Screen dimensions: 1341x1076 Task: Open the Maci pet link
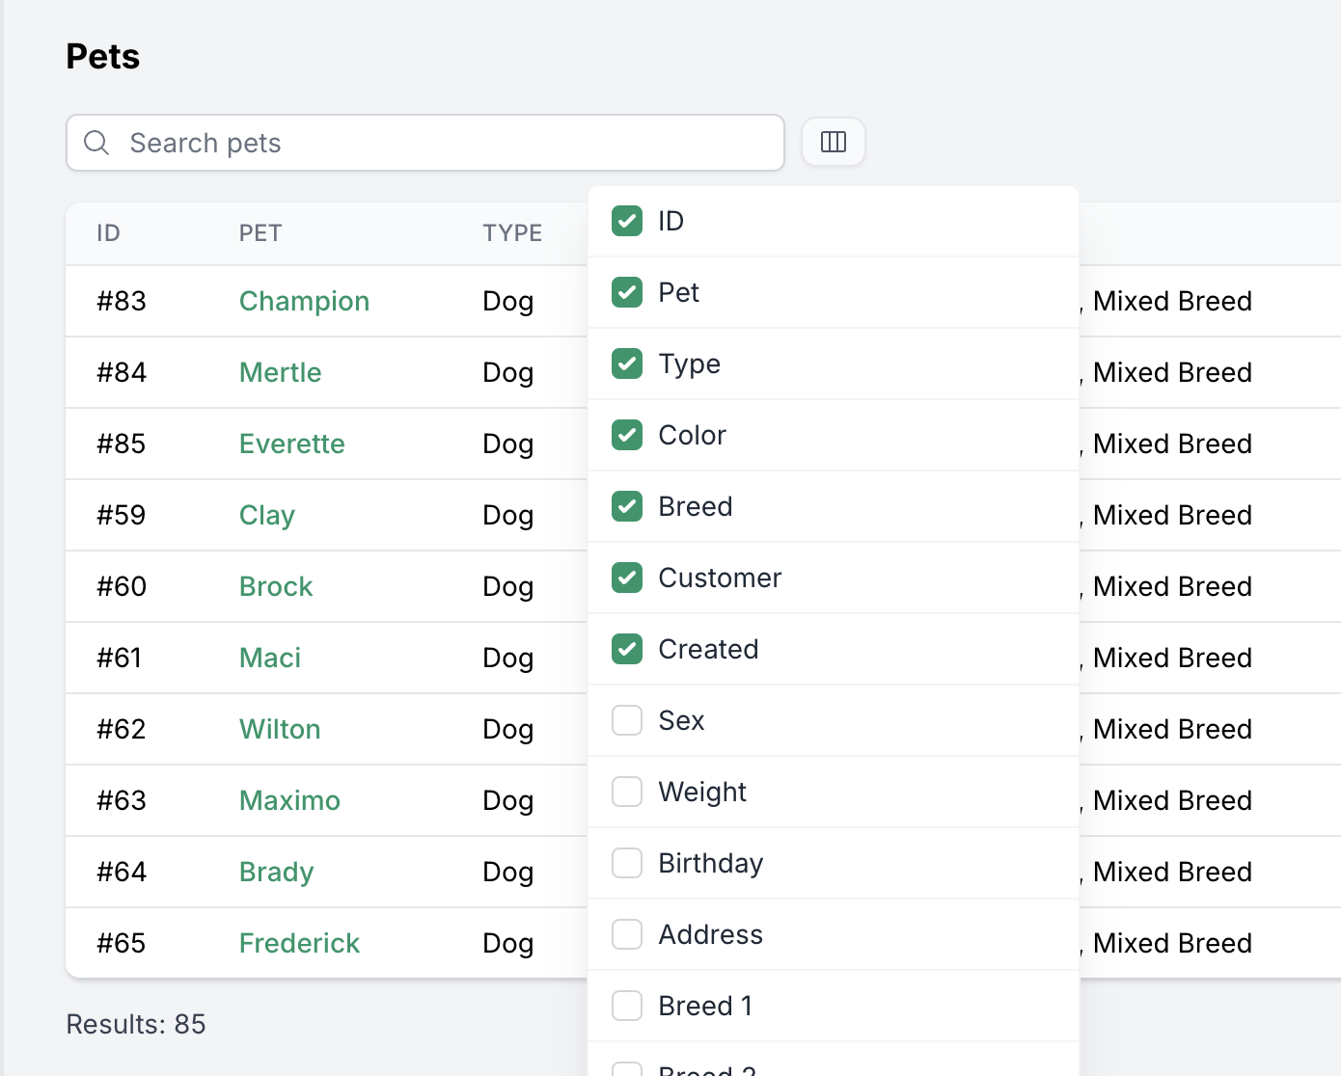pyautogui.click(x=270, y=658)
